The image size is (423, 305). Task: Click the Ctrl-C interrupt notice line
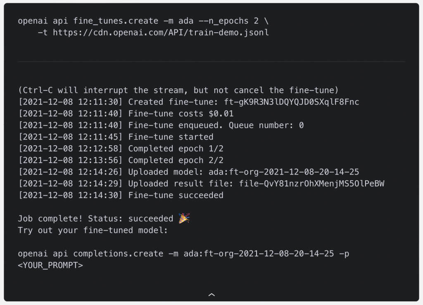tap(178, 90)
